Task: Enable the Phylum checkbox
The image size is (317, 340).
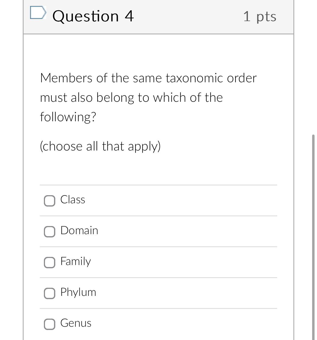Action: [x=50, y=293]
